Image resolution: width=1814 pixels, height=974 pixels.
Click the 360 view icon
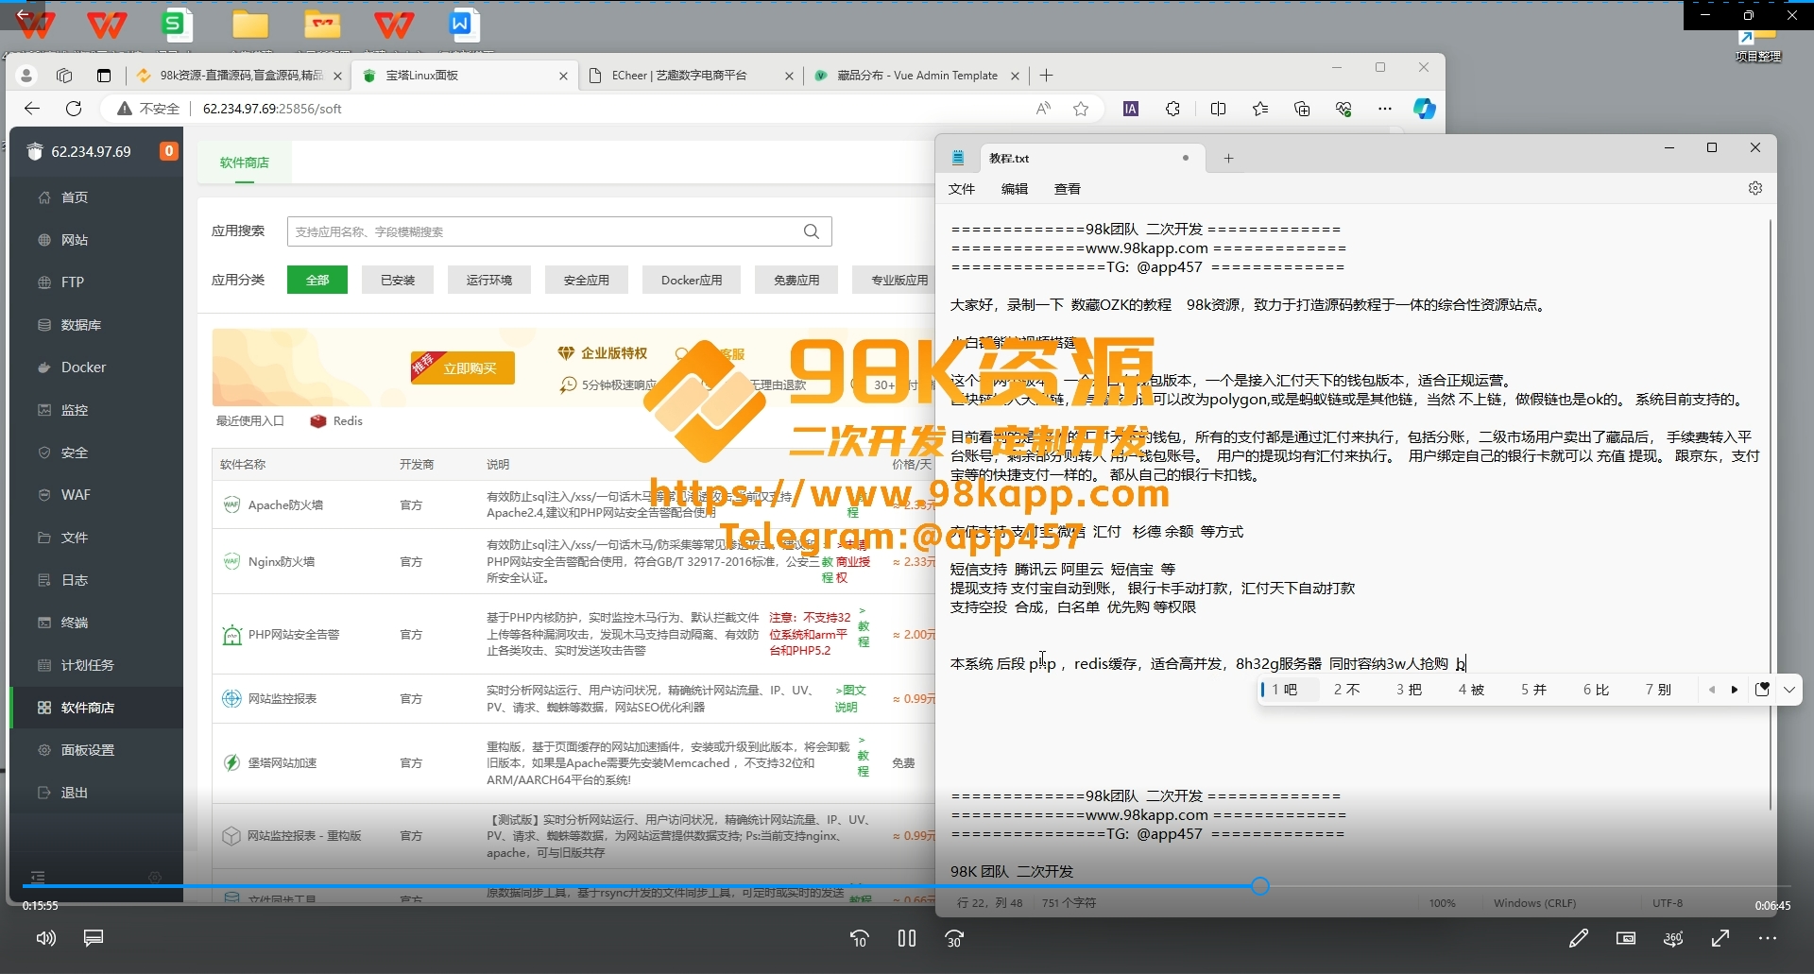pyautogui.click(x=1673, y=938)
